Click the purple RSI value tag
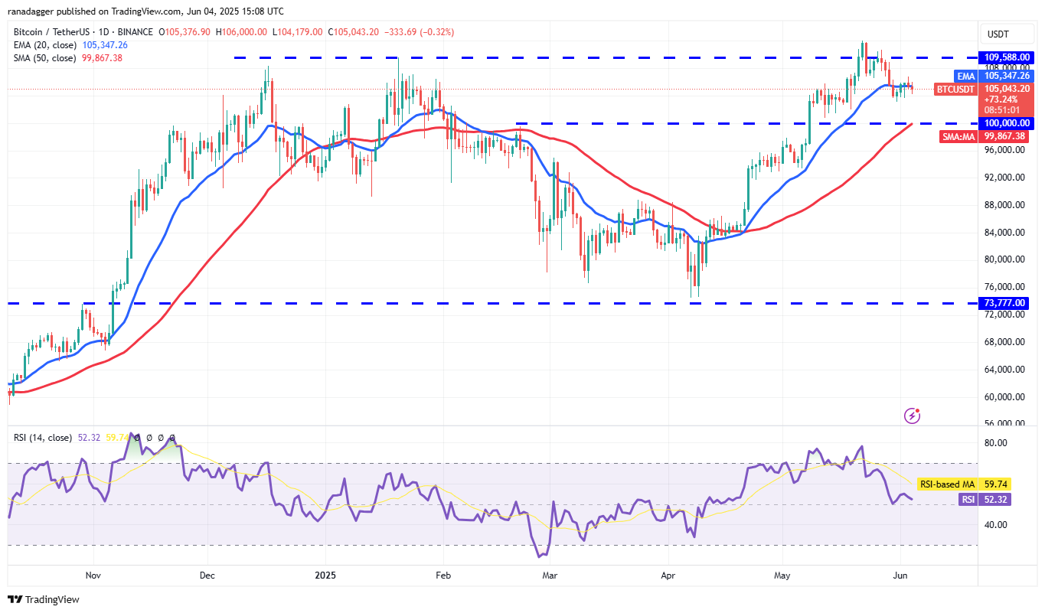The image size is (1045, 613). (x=968, y=499)
